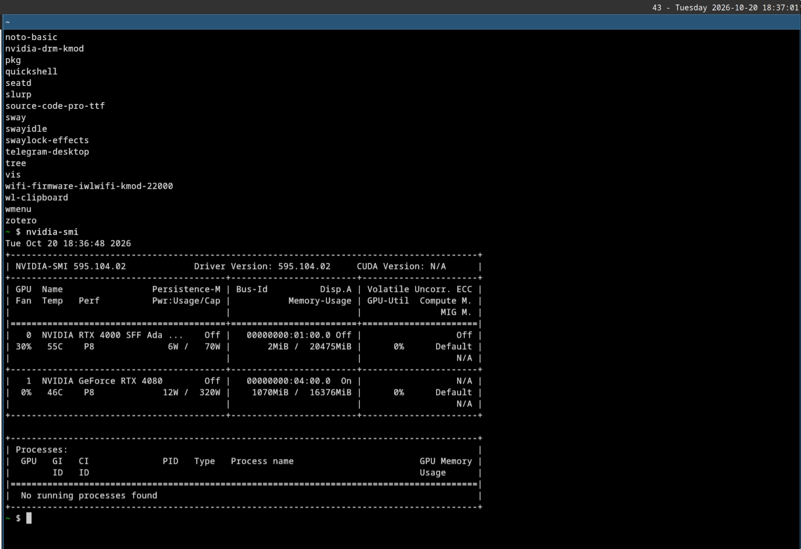Select the timestamp 'Tue Oct 20 18:36:48 2026'

[68, 243]
